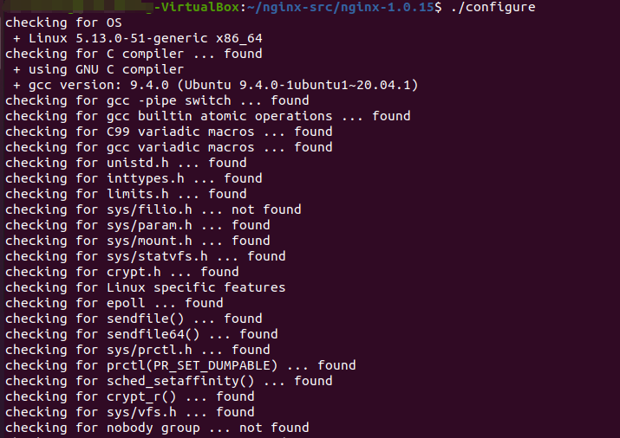Click the 'sched_setaffinity()' line

pyautogui.click(x=169, y=381)
